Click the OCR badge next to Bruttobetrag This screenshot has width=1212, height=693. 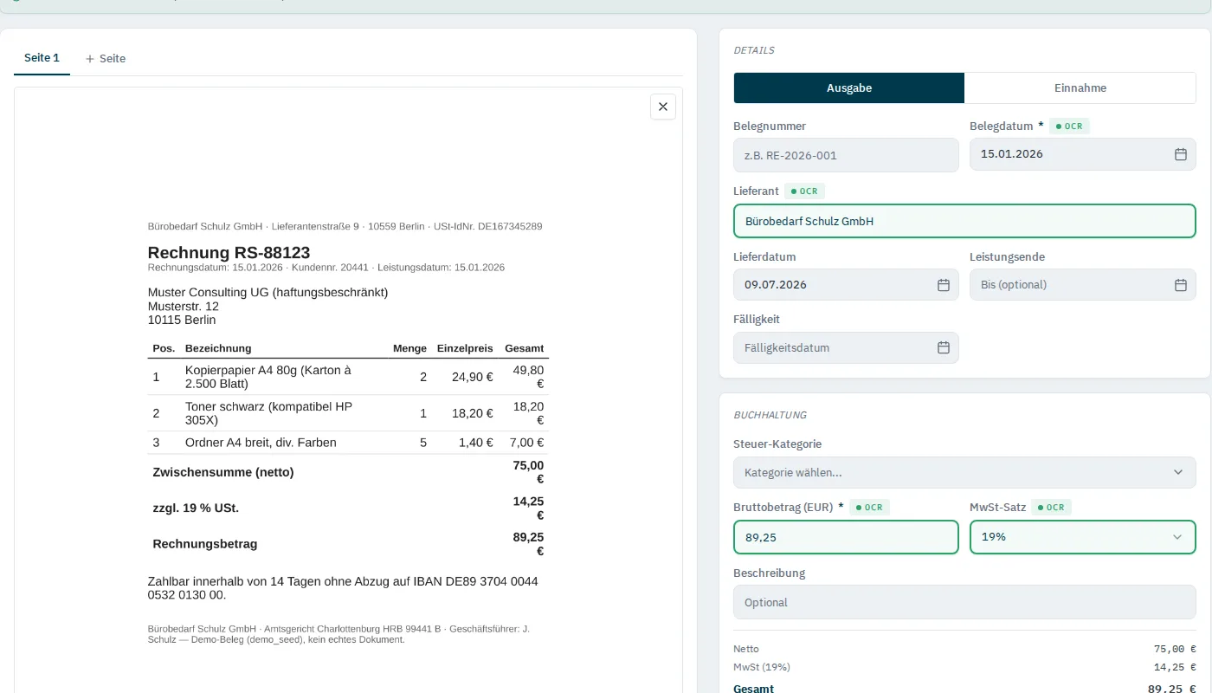point(869,508)
